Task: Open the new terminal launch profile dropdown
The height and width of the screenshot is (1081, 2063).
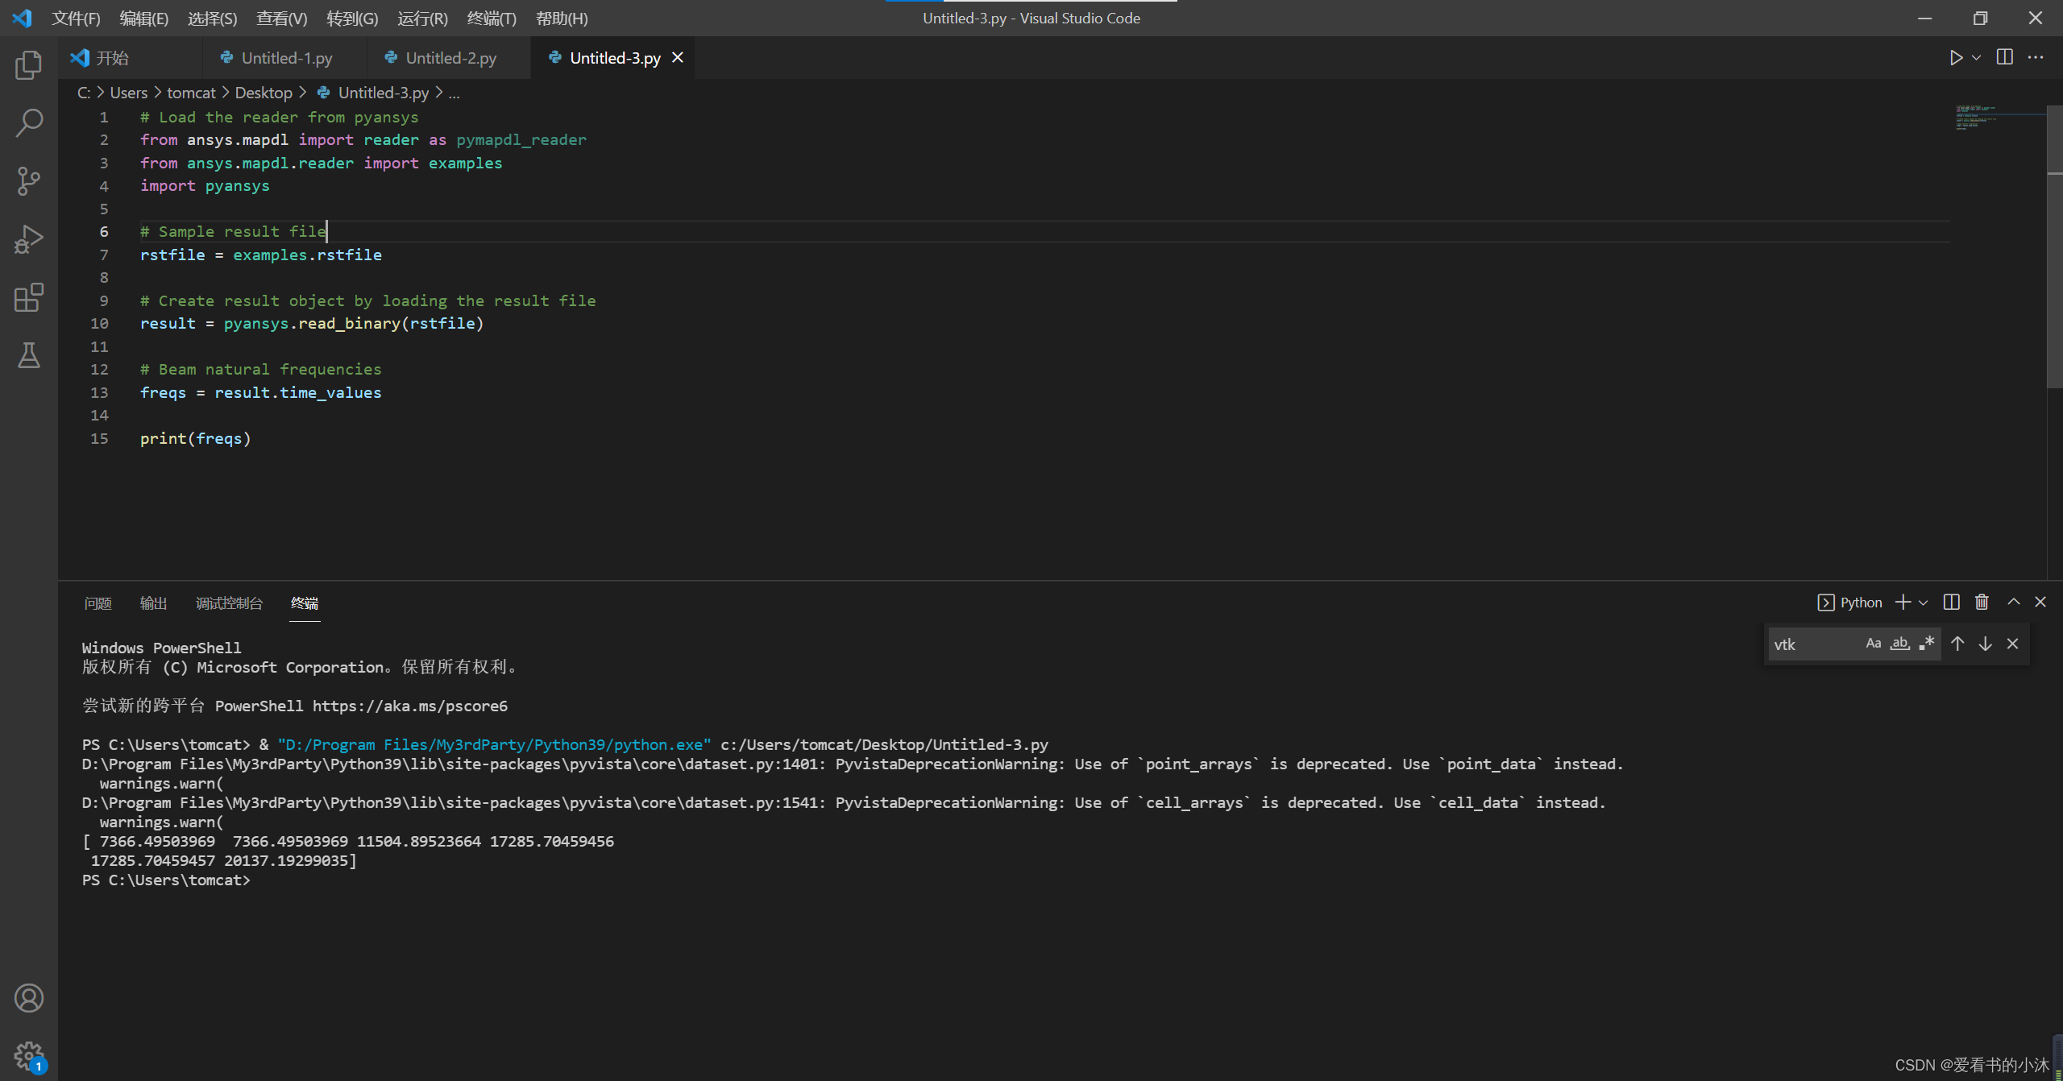Action: click(1924, 603)
